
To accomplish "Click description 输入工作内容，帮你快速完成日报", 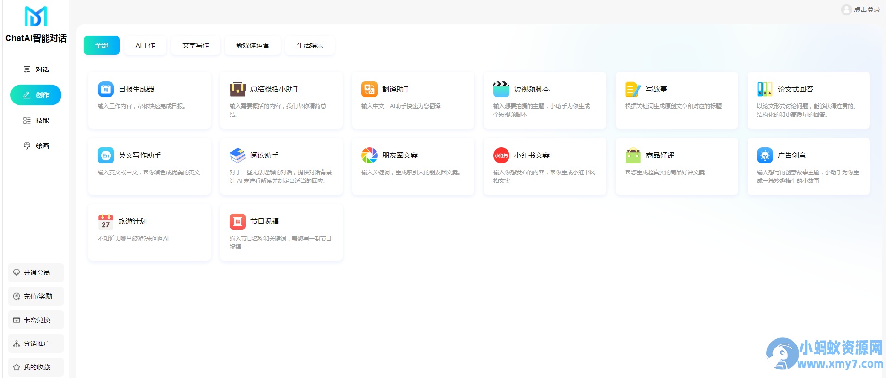I will (x=142, y=106).
